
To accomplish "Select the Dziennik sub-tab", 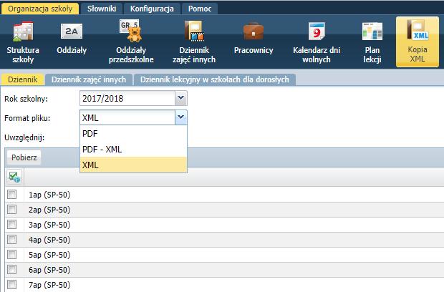I will (x=23, y=79).
